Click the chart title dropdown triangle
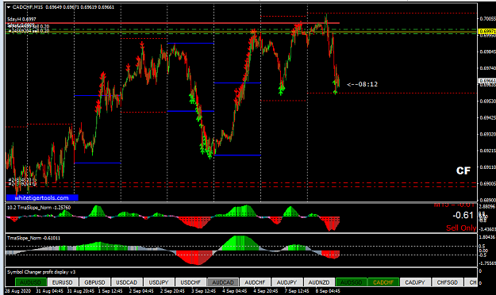 pos(9,7)
